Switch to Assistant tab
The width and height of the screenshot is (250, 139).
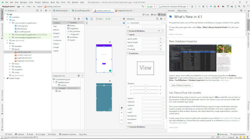[171, 11]
